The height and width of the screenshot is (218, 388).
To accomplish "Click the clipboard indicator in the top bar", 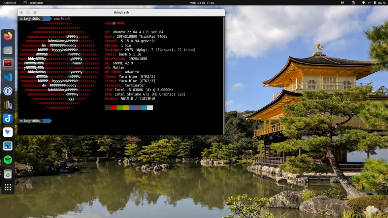I will point(353,2).
